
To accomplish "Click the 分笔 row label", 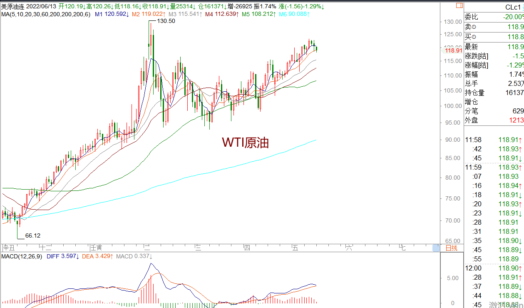I will click(472, 111).
